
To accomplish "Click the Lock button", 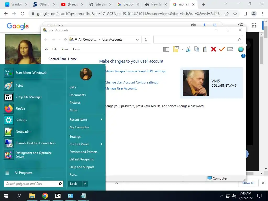I will pos(75,184).
